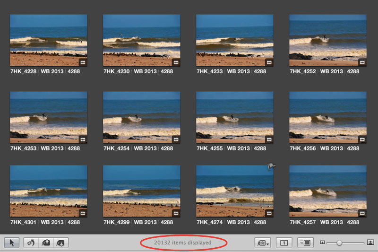This screenshot has width=378, height=252.
Task: Open the metadata overlays dropdown
Action: point(262,243)
